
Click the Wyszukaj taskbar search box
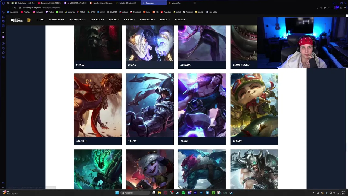pos(135,193)
